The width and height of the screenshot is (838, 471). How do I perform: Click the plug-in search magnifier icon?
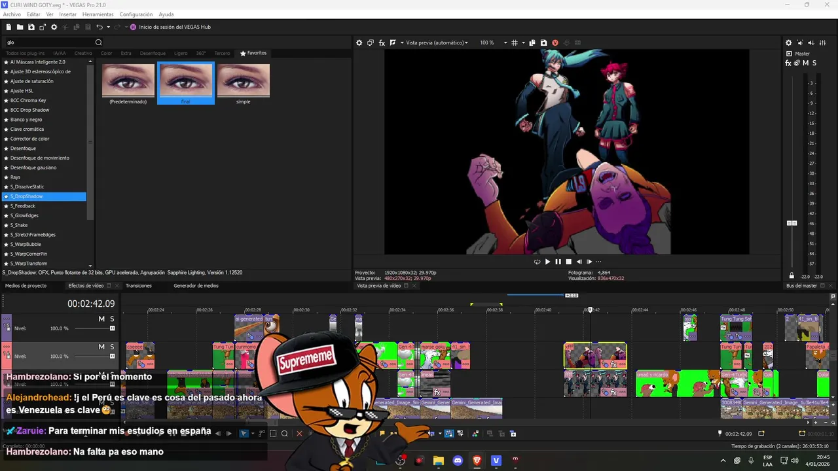(99, 43)
